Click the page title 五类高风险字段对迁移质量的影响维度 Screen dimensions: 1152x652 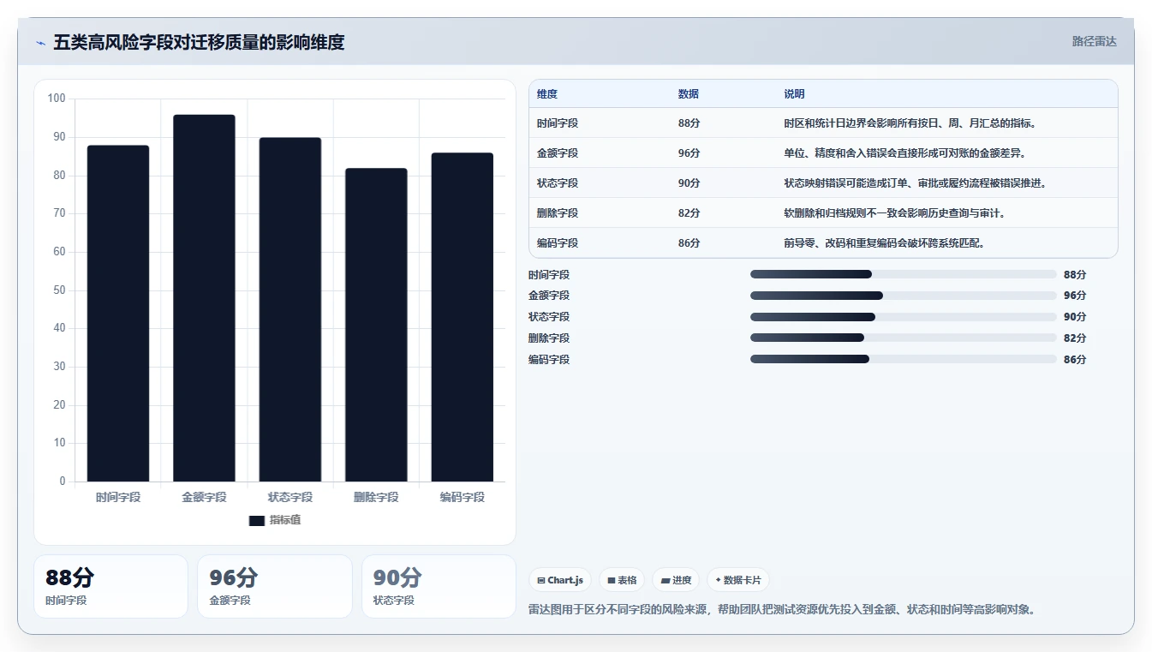click(199, 43)
